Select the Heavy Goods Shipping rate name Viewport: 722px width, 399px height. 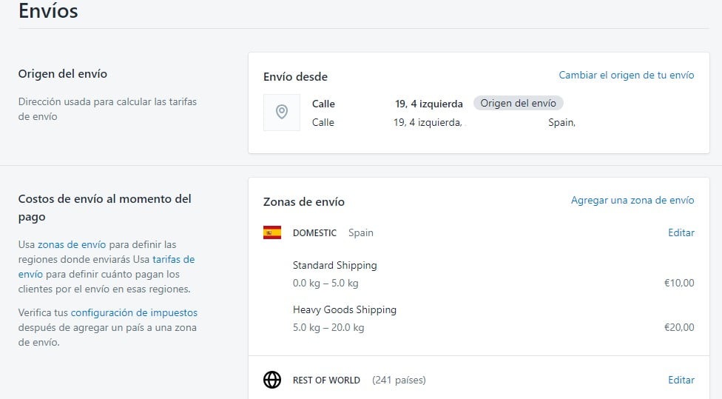tap(344, 309)
